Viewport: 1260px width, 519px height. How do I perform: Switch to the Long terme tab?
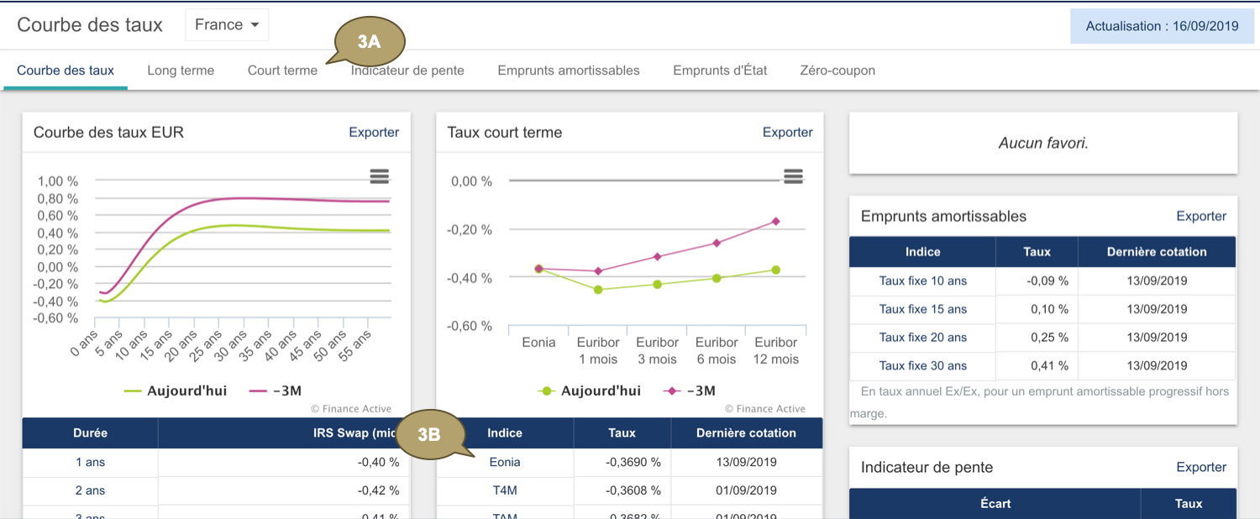pos(181,71)
